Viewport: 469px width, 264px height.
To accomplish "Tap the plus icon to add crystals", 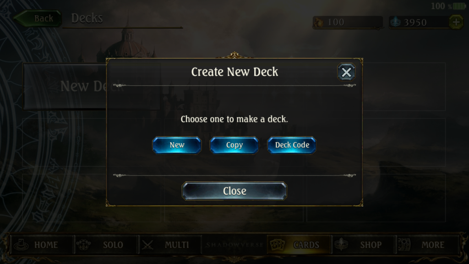I will [x=456, y=22].
